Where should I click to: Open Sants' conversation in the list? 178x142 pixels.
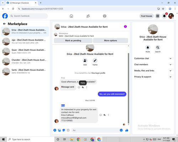25,71
